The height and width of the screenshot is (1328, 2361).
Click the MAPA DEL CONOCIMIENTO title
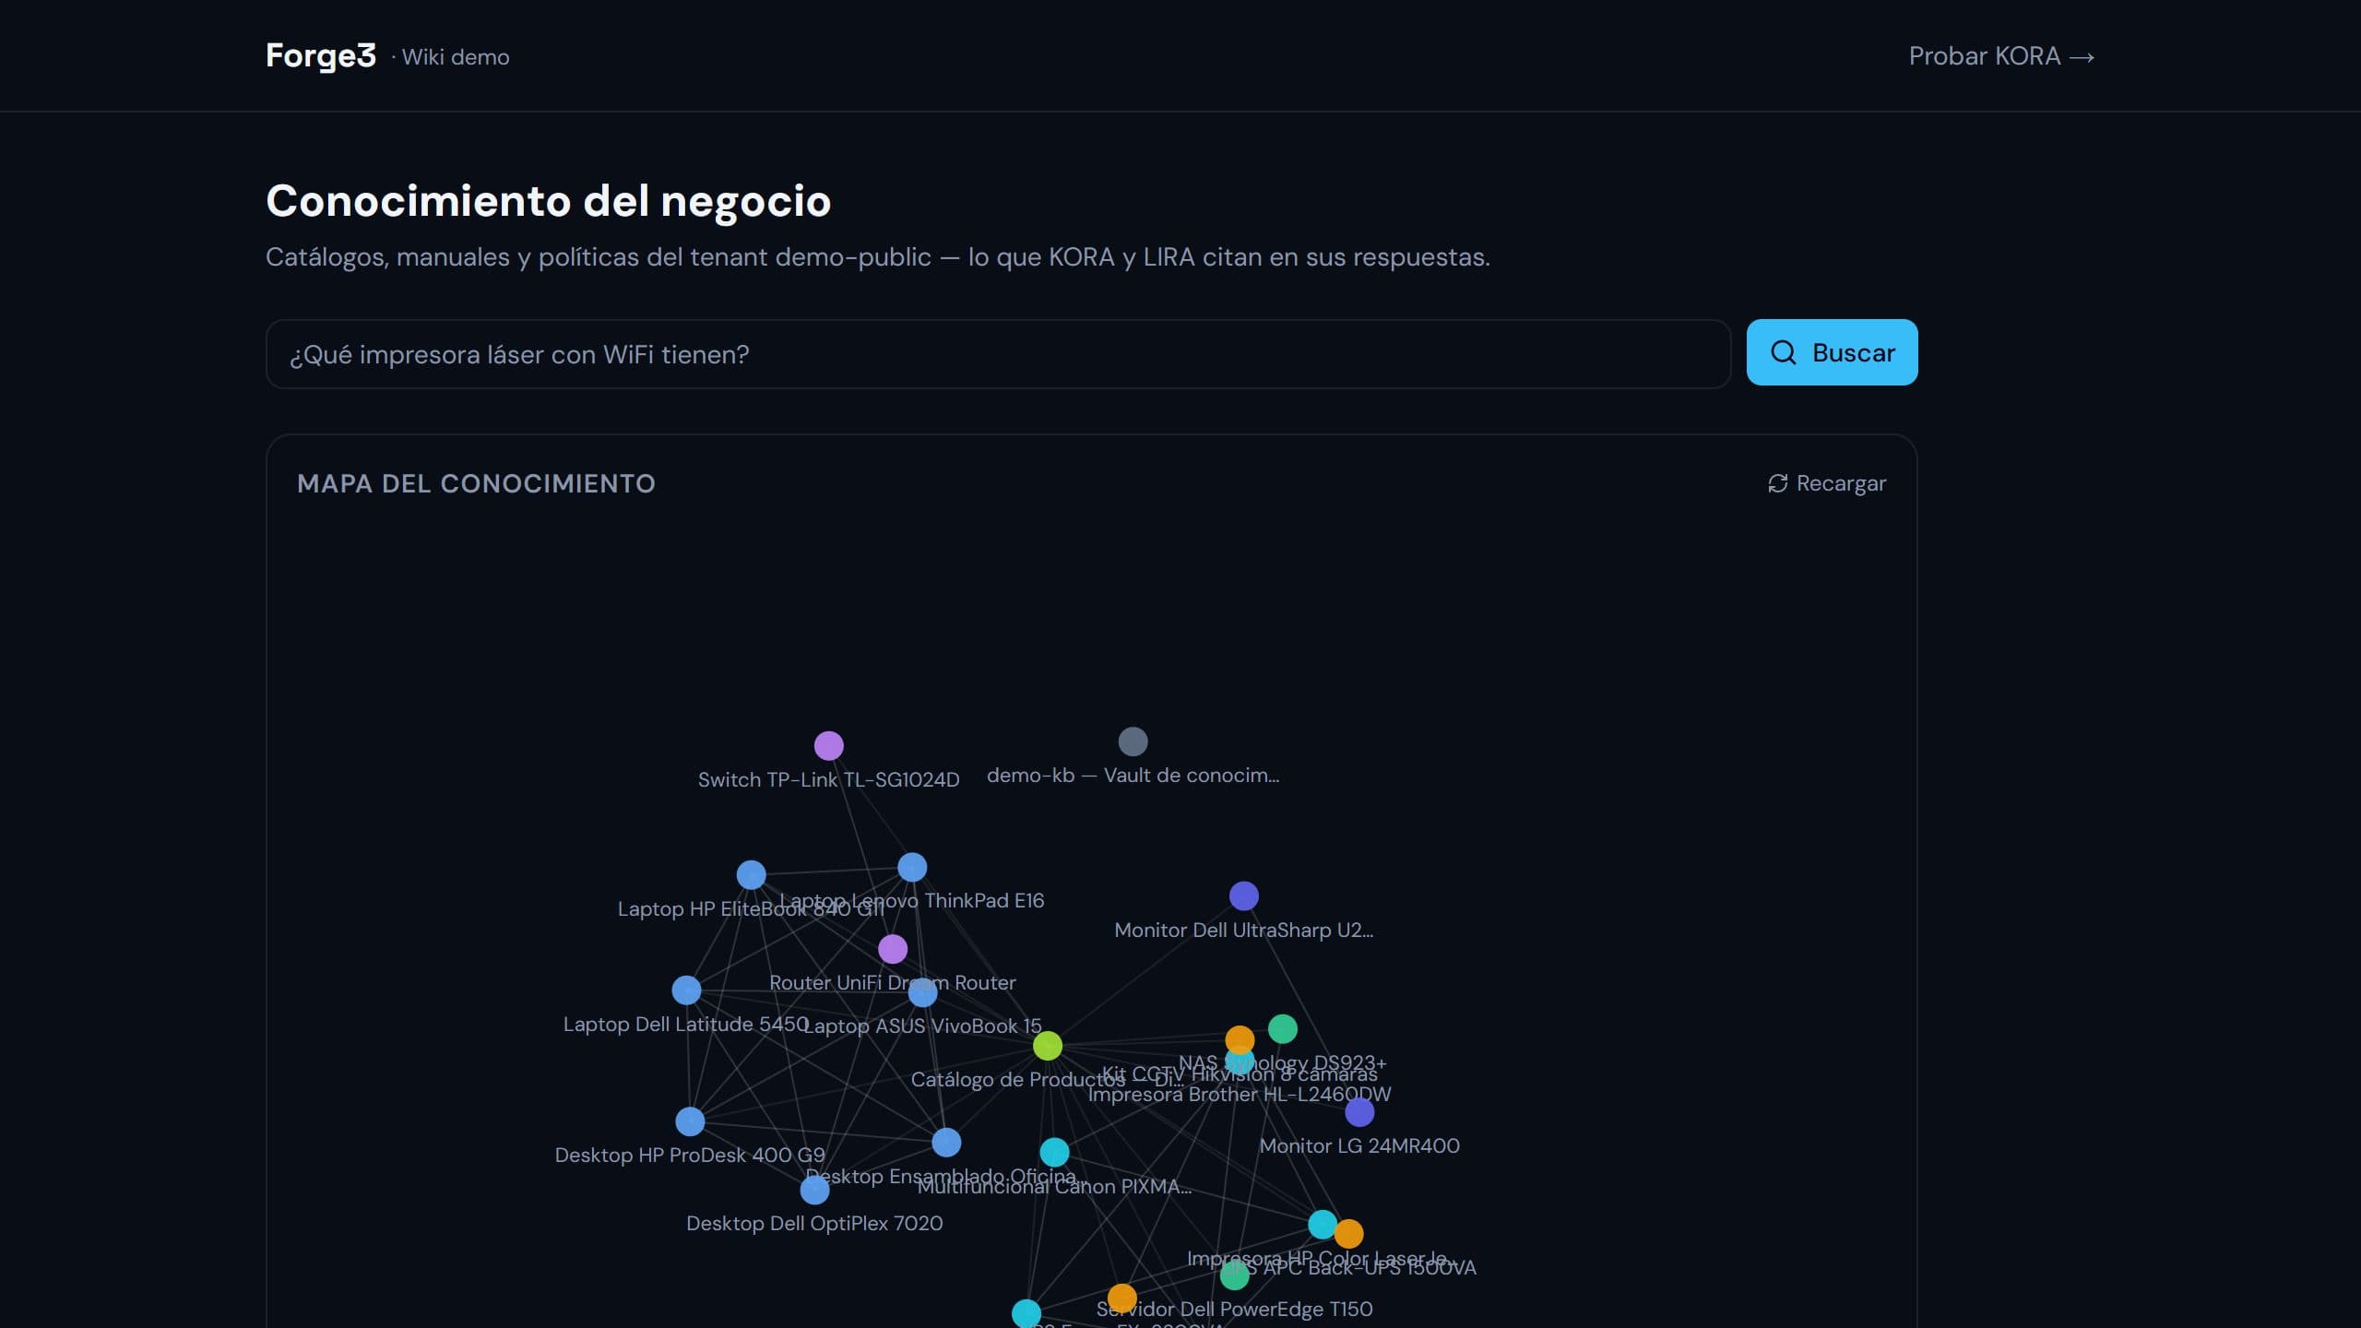pyautogui.click(x=476, y=483)
